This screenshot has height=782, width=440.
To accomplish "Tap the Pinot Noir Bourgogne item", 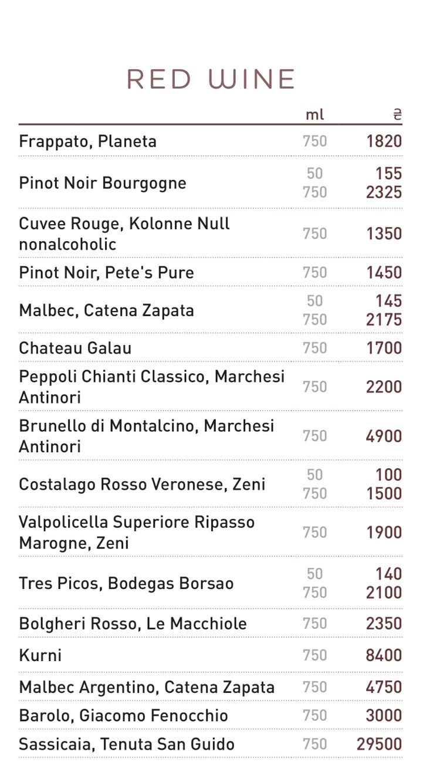I will tap(210, 182).
